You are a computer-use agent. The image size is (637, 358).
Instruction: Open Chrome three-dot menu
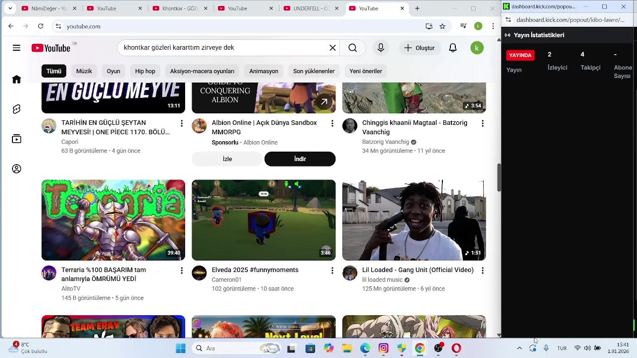click(493, 26)
